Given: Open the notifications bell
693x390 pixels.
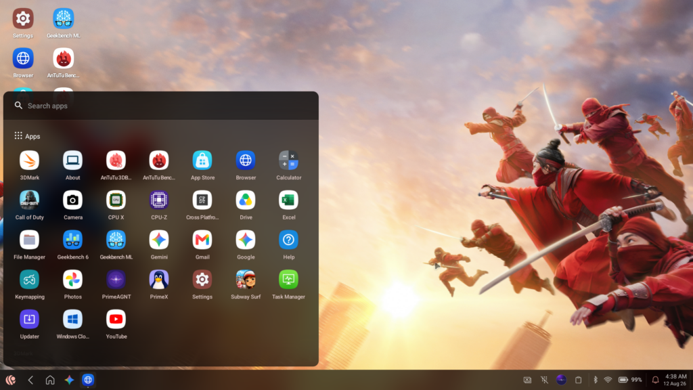Looking at the screenshot, I should pos(655,380).
